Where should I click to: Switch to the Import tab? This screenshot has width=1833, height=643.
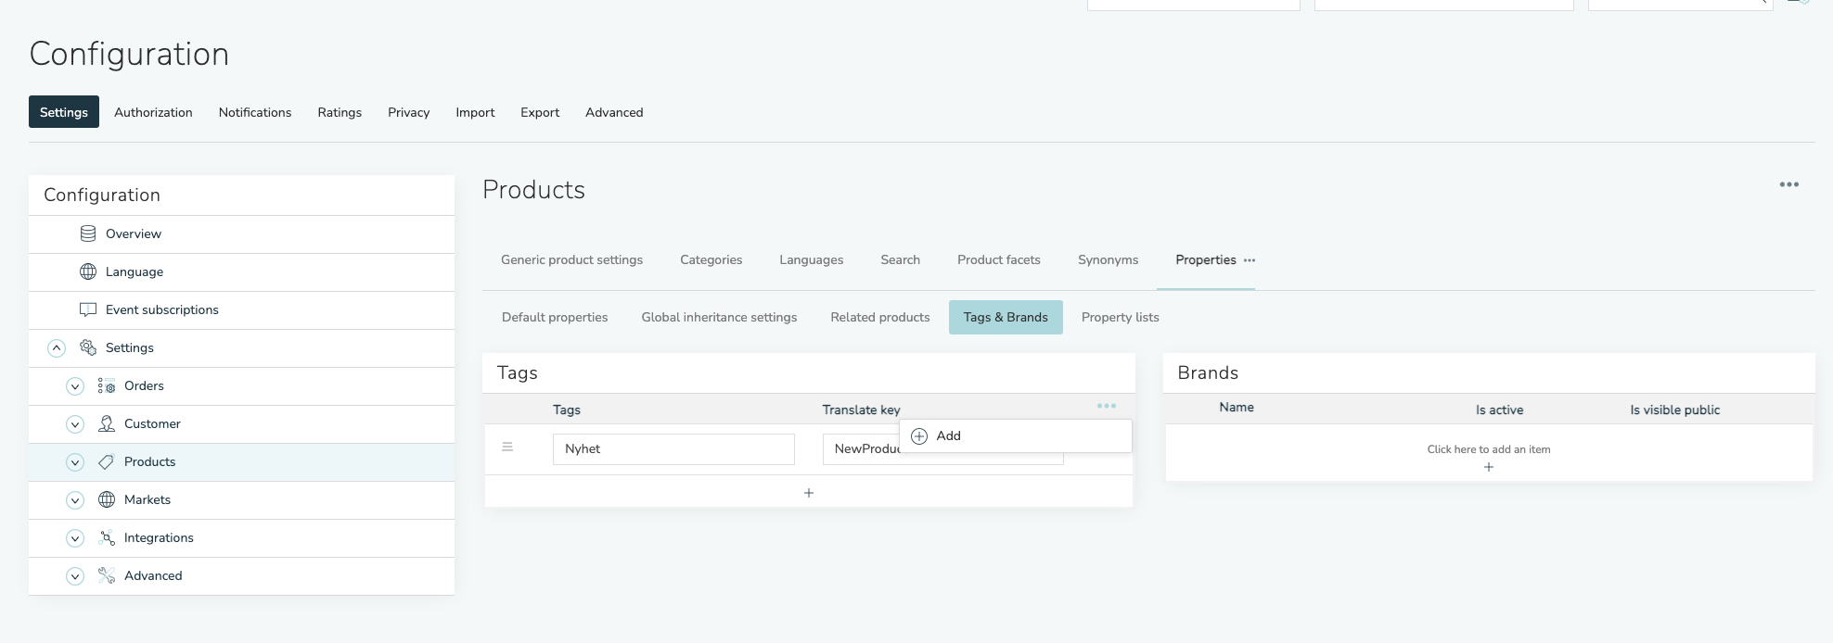475,112
